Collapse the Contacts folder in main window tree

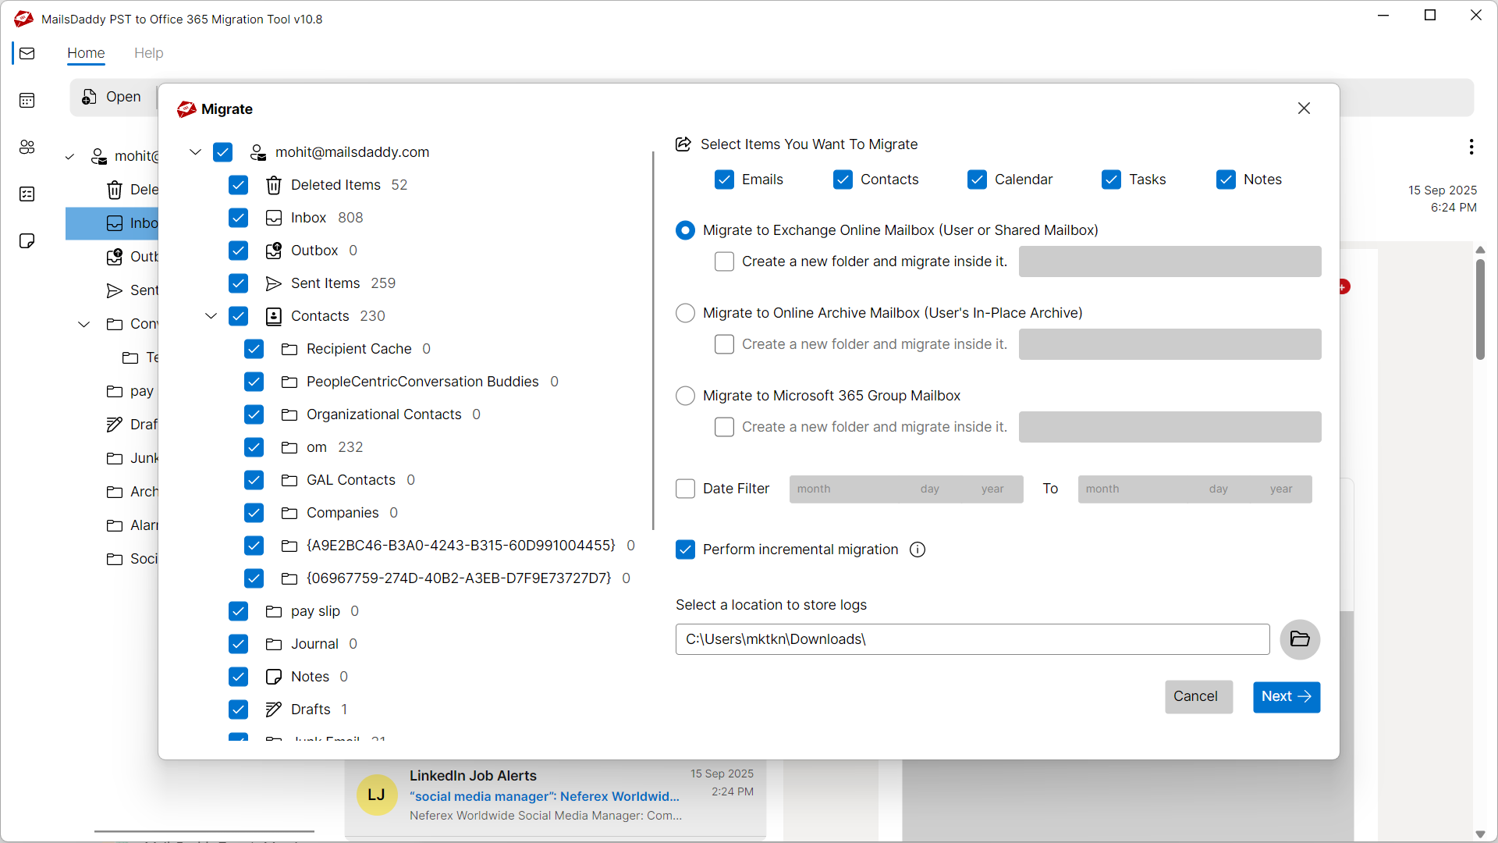pyautogui.click(x=83, y=324)
